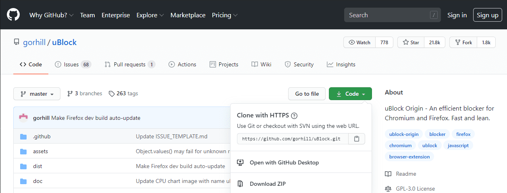Click the Go to file button
The image size is (507, 193).
click(307, 94)
